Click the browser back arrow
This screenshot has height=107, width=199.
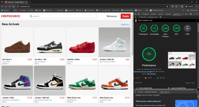pyautogui.click(x=2, y=6)
